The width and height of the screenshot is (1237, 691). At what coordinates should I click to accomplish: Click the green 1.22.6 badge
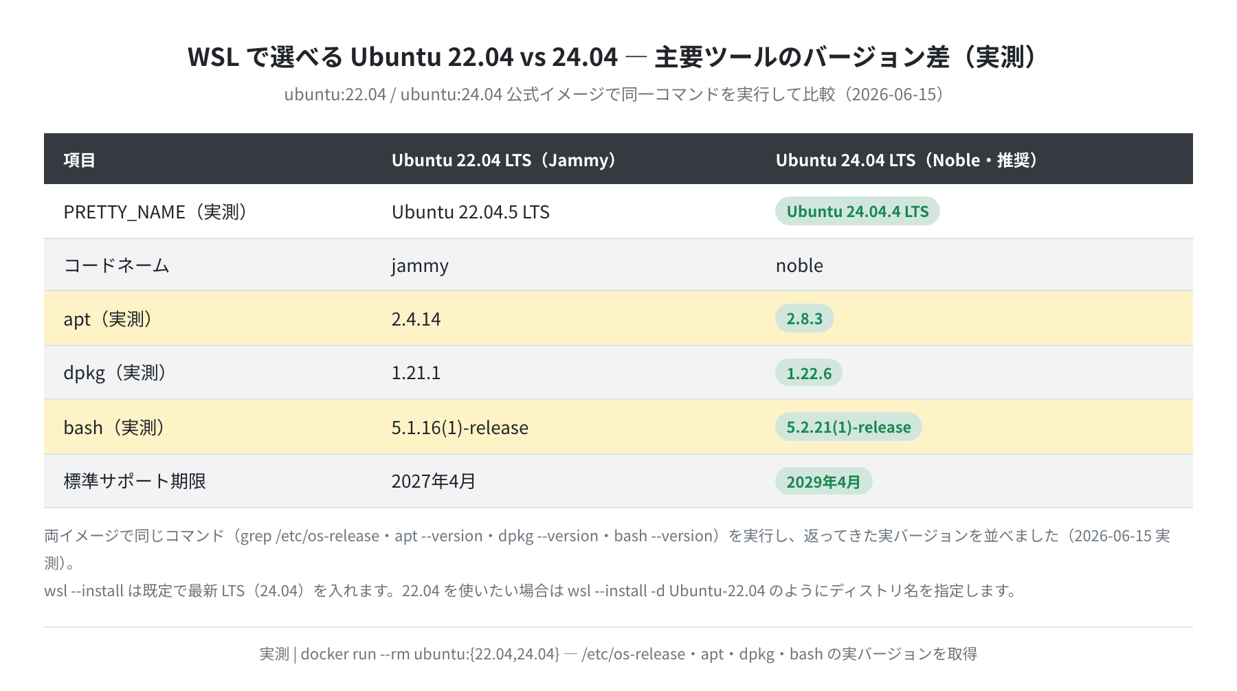(x=809, y=373)
